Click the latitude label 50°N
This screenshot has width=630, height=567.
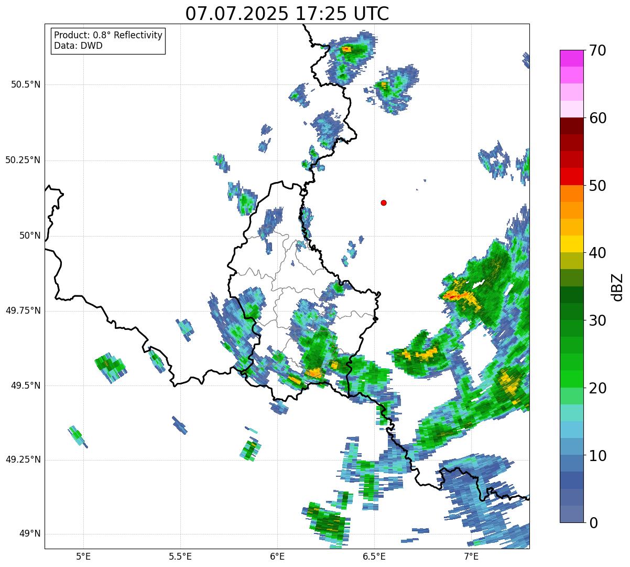(x=30, y=236)
